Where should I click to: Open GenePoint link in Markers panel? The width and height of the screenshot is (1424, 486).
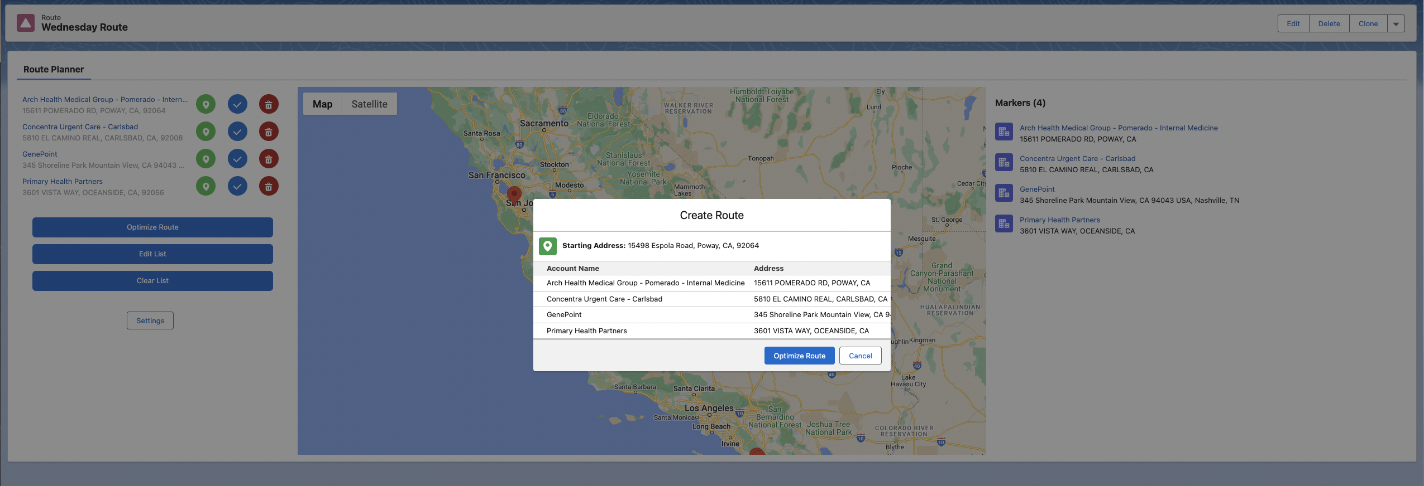pyautogui.click(x=1037, y=189)
